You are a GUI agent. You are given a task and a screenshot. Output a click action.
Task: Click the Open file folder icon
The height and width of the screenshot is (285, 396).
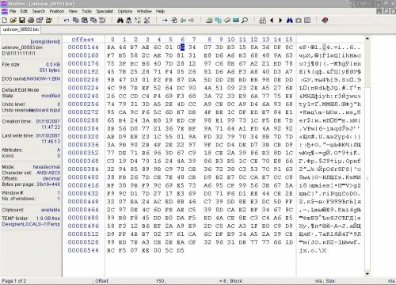tap(13, 21)
